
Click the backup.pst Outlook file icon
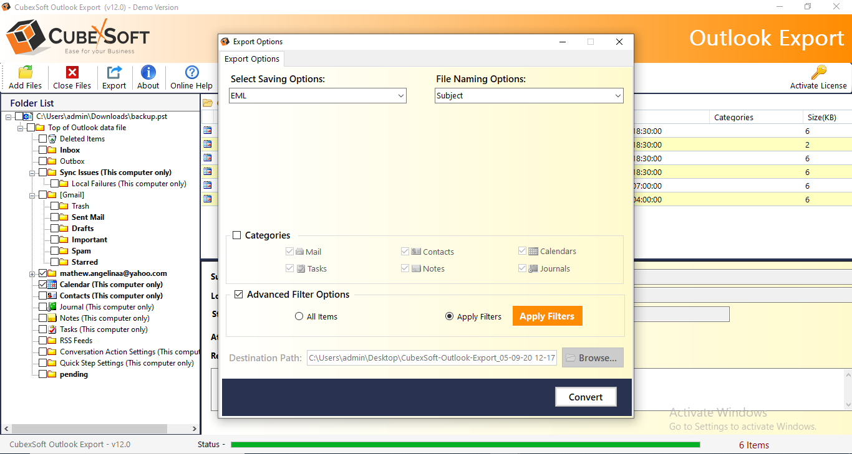[29, 116]
